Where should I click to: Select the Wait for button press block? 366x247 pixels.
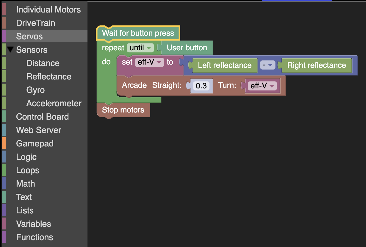pos(138,33)
